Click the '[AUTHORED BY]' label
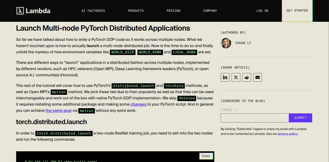The image size is (329, 162). [x=233, y=33]
